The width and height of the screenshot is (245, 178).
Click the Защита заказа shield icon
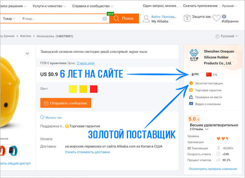pyautogui.click(x=187, y=18)
